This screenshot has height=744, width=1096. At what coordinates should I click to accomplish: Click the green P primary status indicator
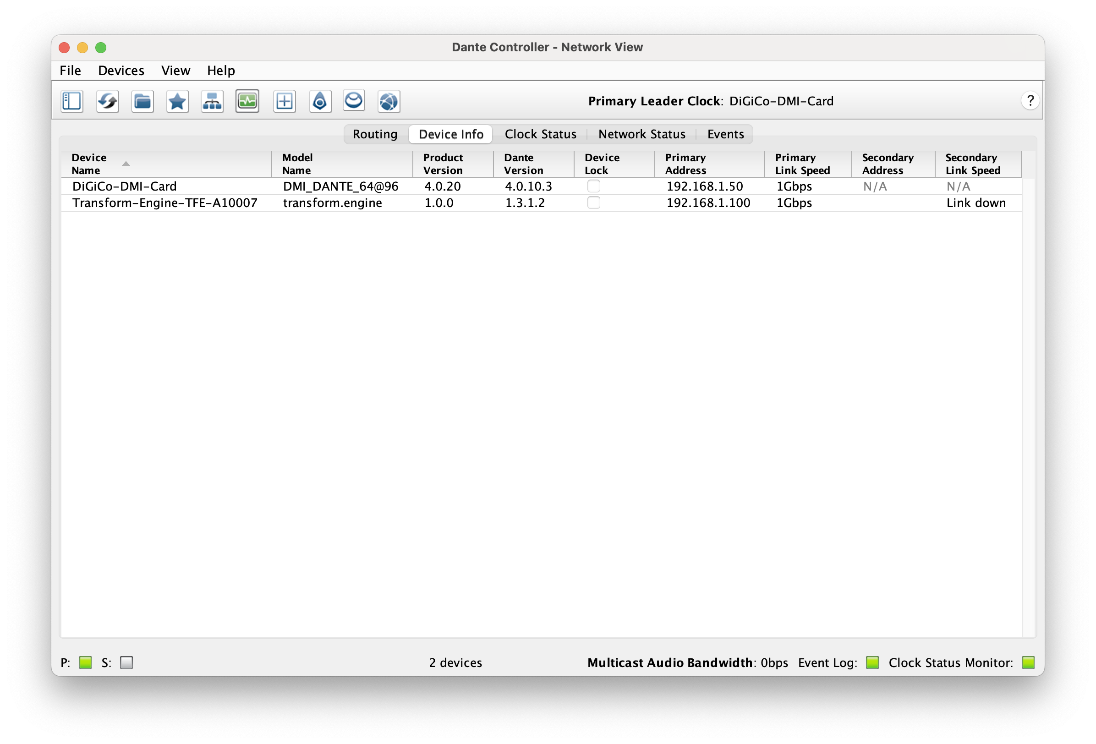(x=85, y=662)
